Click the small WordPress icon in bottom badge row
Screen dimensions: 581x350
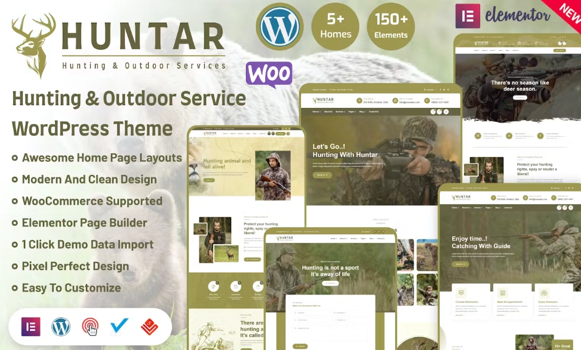[61, 327]
